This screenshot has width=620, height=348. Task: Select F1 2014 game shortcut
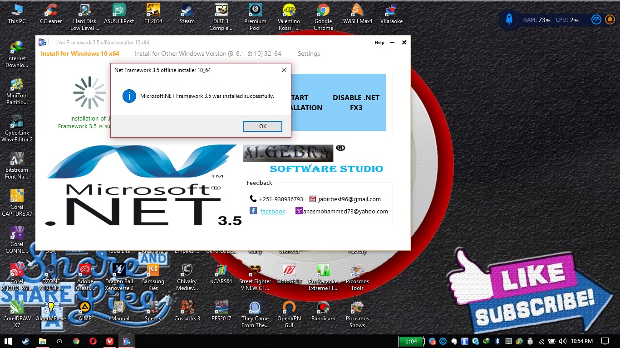point(153,14)
